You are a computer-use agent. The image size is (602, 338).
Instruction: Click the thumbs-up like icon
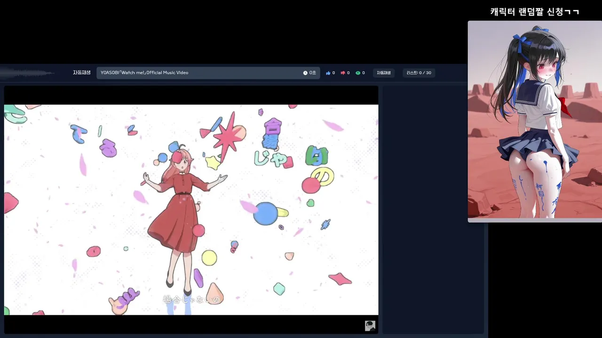pos(328,73)
